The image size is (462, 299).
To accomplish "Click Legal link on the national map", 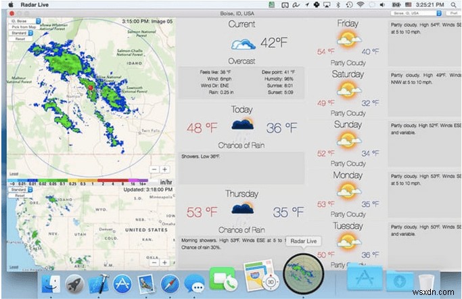I will [x=14, y=267].
